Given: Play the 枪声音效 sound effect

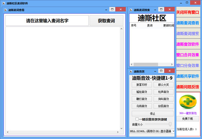Looking at the screenshot, I should tap(164, 92).
